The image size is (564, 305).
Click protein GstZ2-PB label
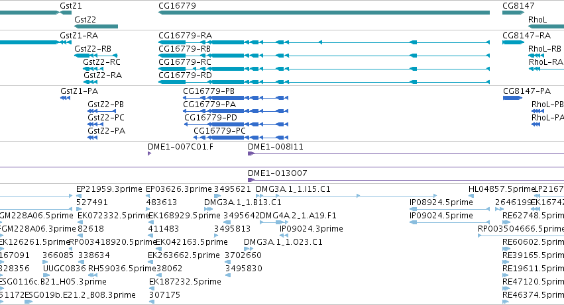pos(106,104)
